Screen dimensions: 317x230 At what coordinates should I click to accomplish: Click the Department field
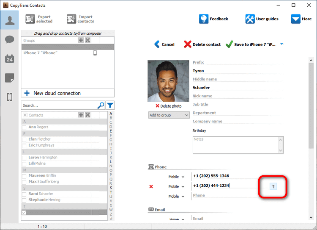[238, 113]
